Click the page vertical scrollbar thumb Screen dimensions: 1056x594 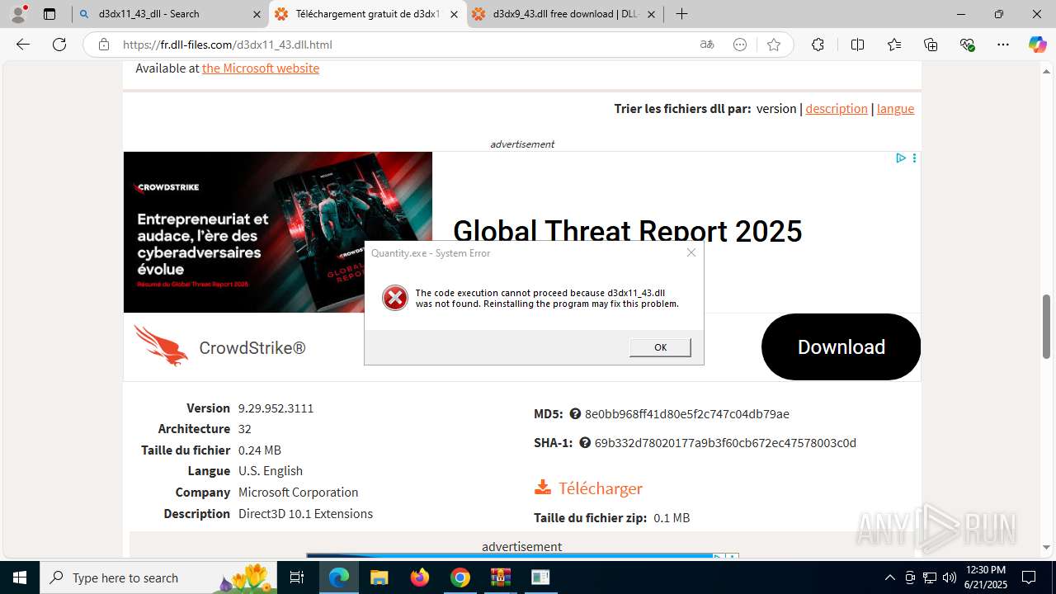click(1046, 326)
